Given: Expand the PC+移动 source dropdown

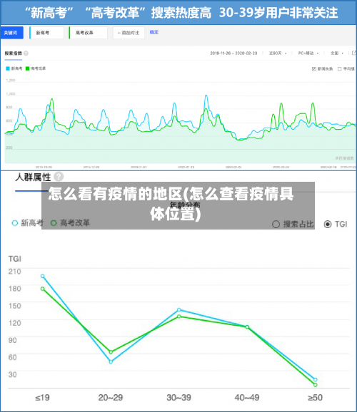Looking at the screenshot, I should (x=308, y=53).
